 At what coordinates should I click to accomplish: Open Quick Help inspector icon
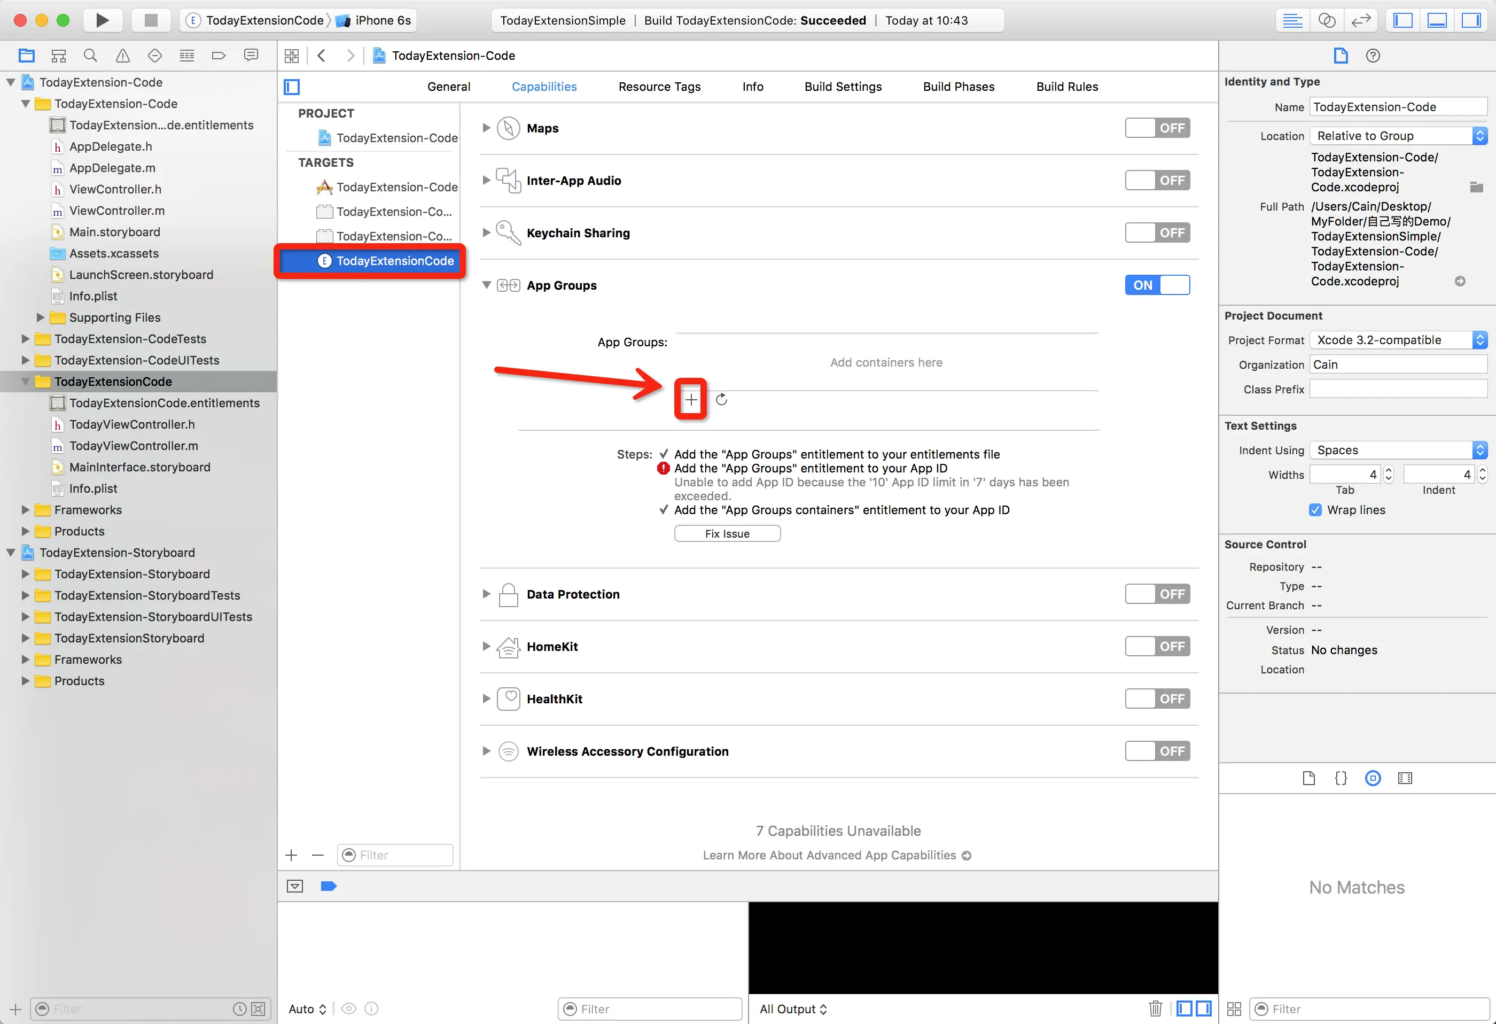click(x=1373, y=56)
